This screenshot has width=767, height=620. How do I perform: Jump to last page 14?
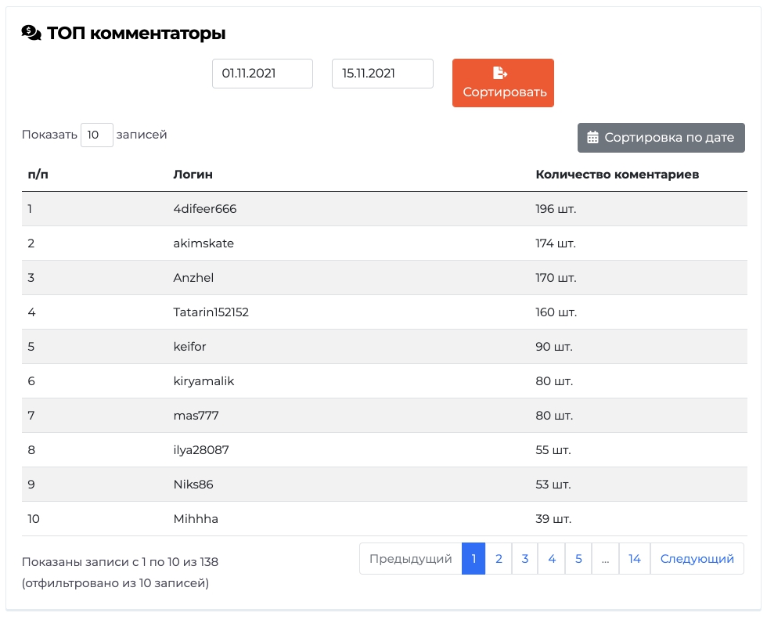635,558
